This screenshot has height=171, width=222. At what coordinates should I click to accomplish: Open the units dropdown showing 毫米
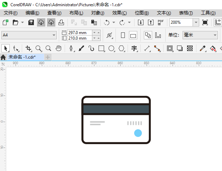point(200,35)
